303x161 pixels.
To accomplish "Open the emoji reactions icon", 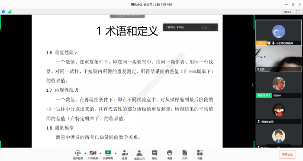I will click(x=170, y=153).
